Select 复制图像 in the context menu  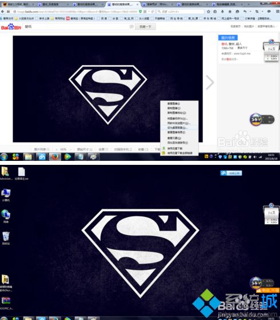tap(174, 108)
